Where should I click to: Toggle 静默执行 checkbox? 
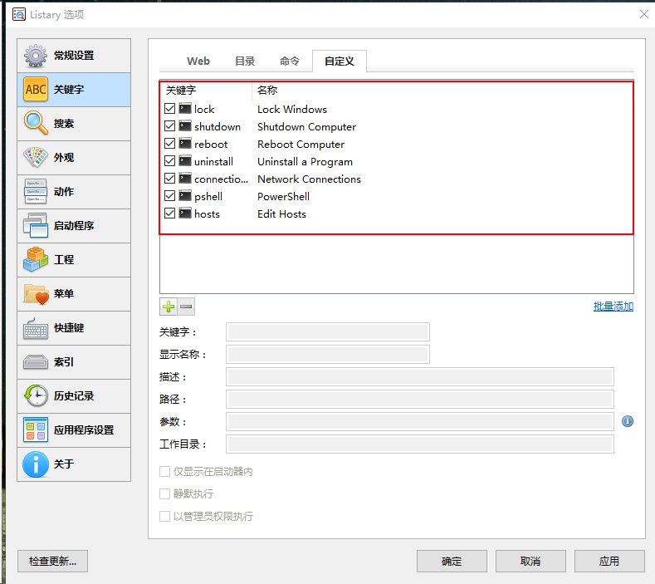pyautogui.click(x=164, y=493)
